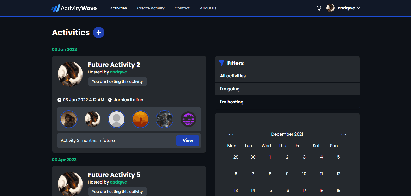The width and height of the screenshot is (411, 196).
Task: Open asdqwe host link in Future Activity 2
Action: (118, 72)
